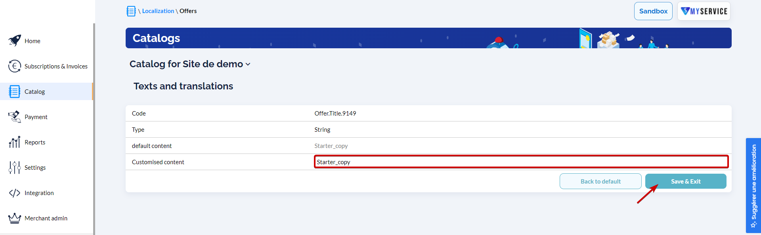Click the Subscriptions & Invoices euro icon
Image resolution: width=761 pixels, height=235 pixels.
(15, 66)
